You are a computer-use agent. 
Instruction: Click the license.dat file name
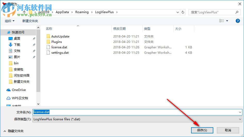point(59,47)
